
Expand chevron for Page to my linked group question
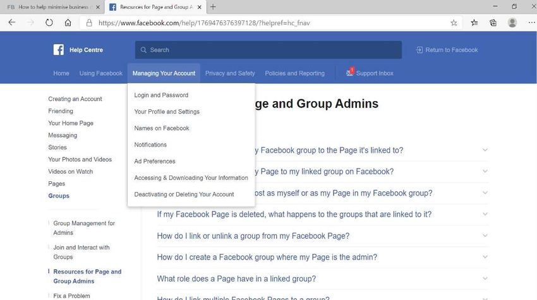[x=485, y=171]
